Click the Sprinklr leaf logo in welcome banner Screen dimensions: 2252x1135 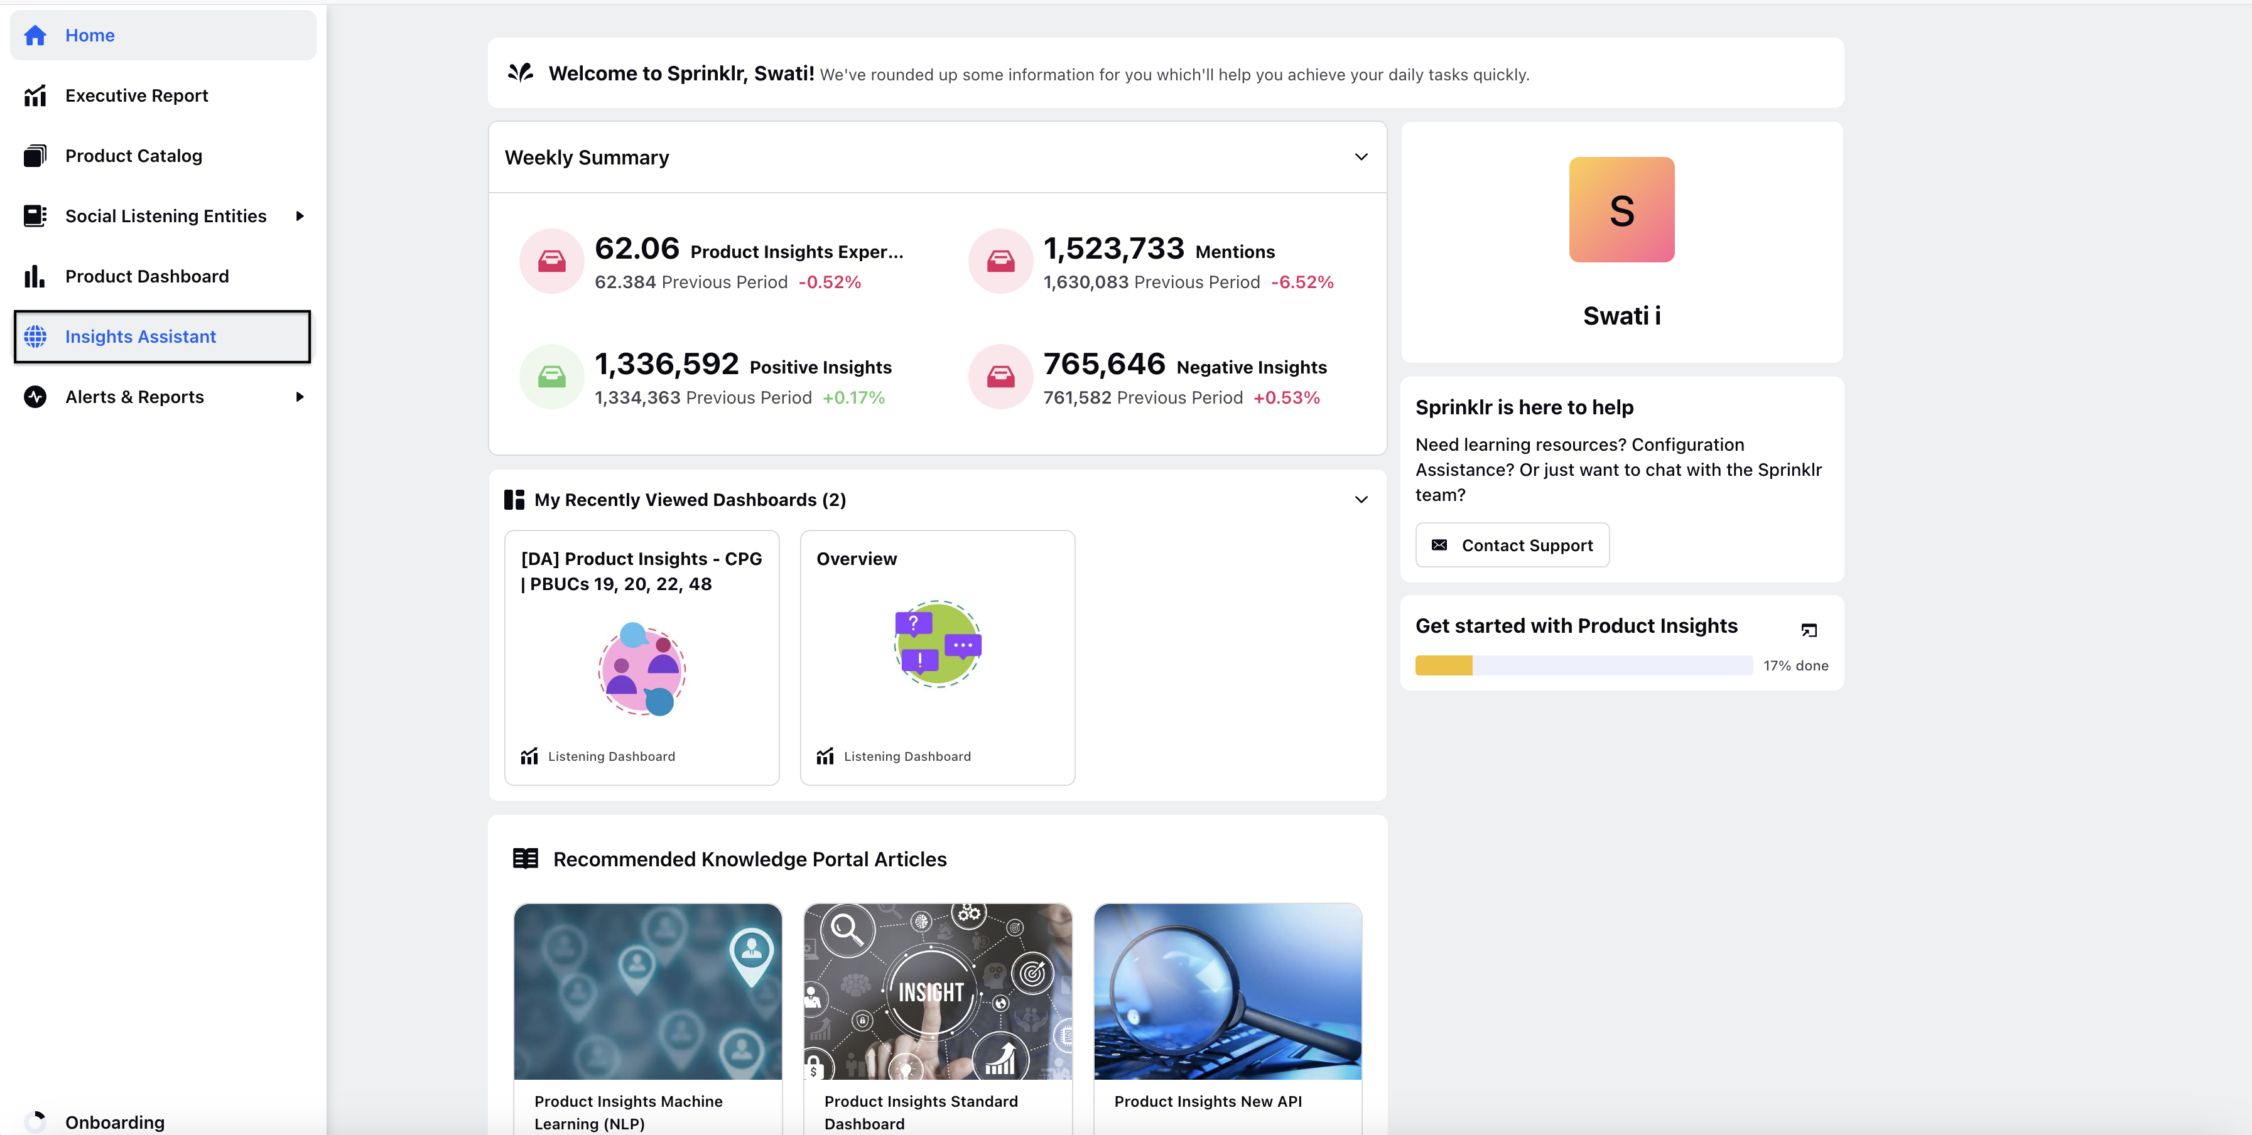pyautogui.click(x=521, y=73)
